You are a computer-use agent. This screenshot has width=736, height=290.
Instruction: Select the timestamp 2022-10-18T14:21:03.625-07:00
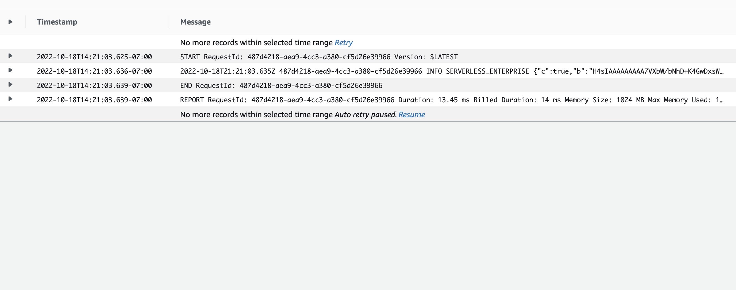94,56
